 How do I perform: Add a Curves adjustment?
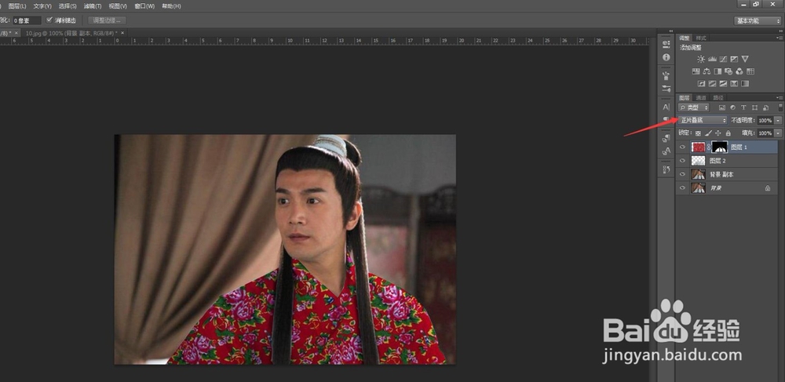pyautogui.click(x=723, y=59)
